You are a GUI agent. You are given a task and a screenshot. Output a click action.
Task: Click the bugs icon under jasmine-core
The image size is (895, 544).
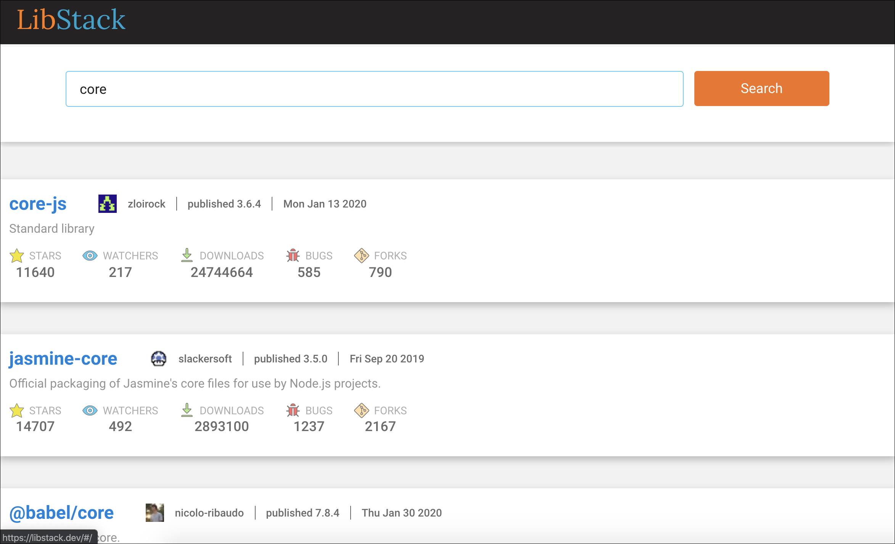(x=293, y=410)
